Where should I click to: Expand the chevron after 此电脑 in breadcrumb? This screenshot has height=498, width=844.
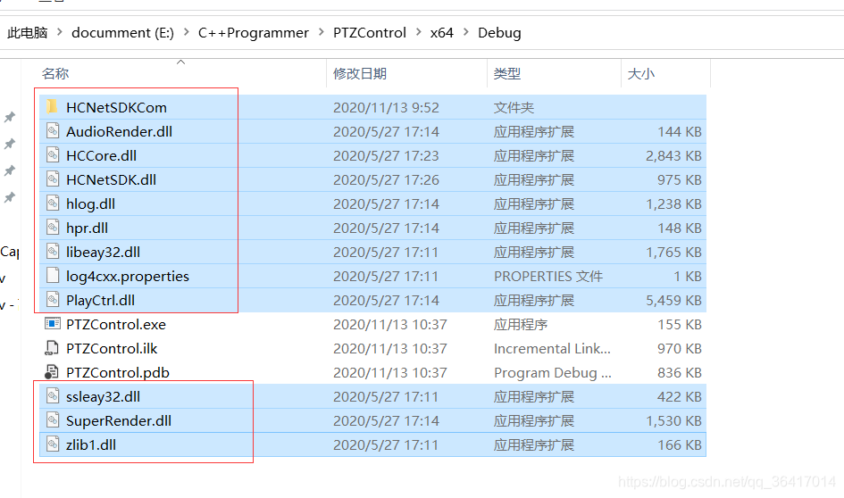[59, 32]
